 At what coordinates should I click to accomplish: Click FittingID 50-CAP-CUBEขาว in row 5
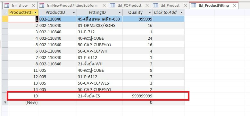coord(100,45)
